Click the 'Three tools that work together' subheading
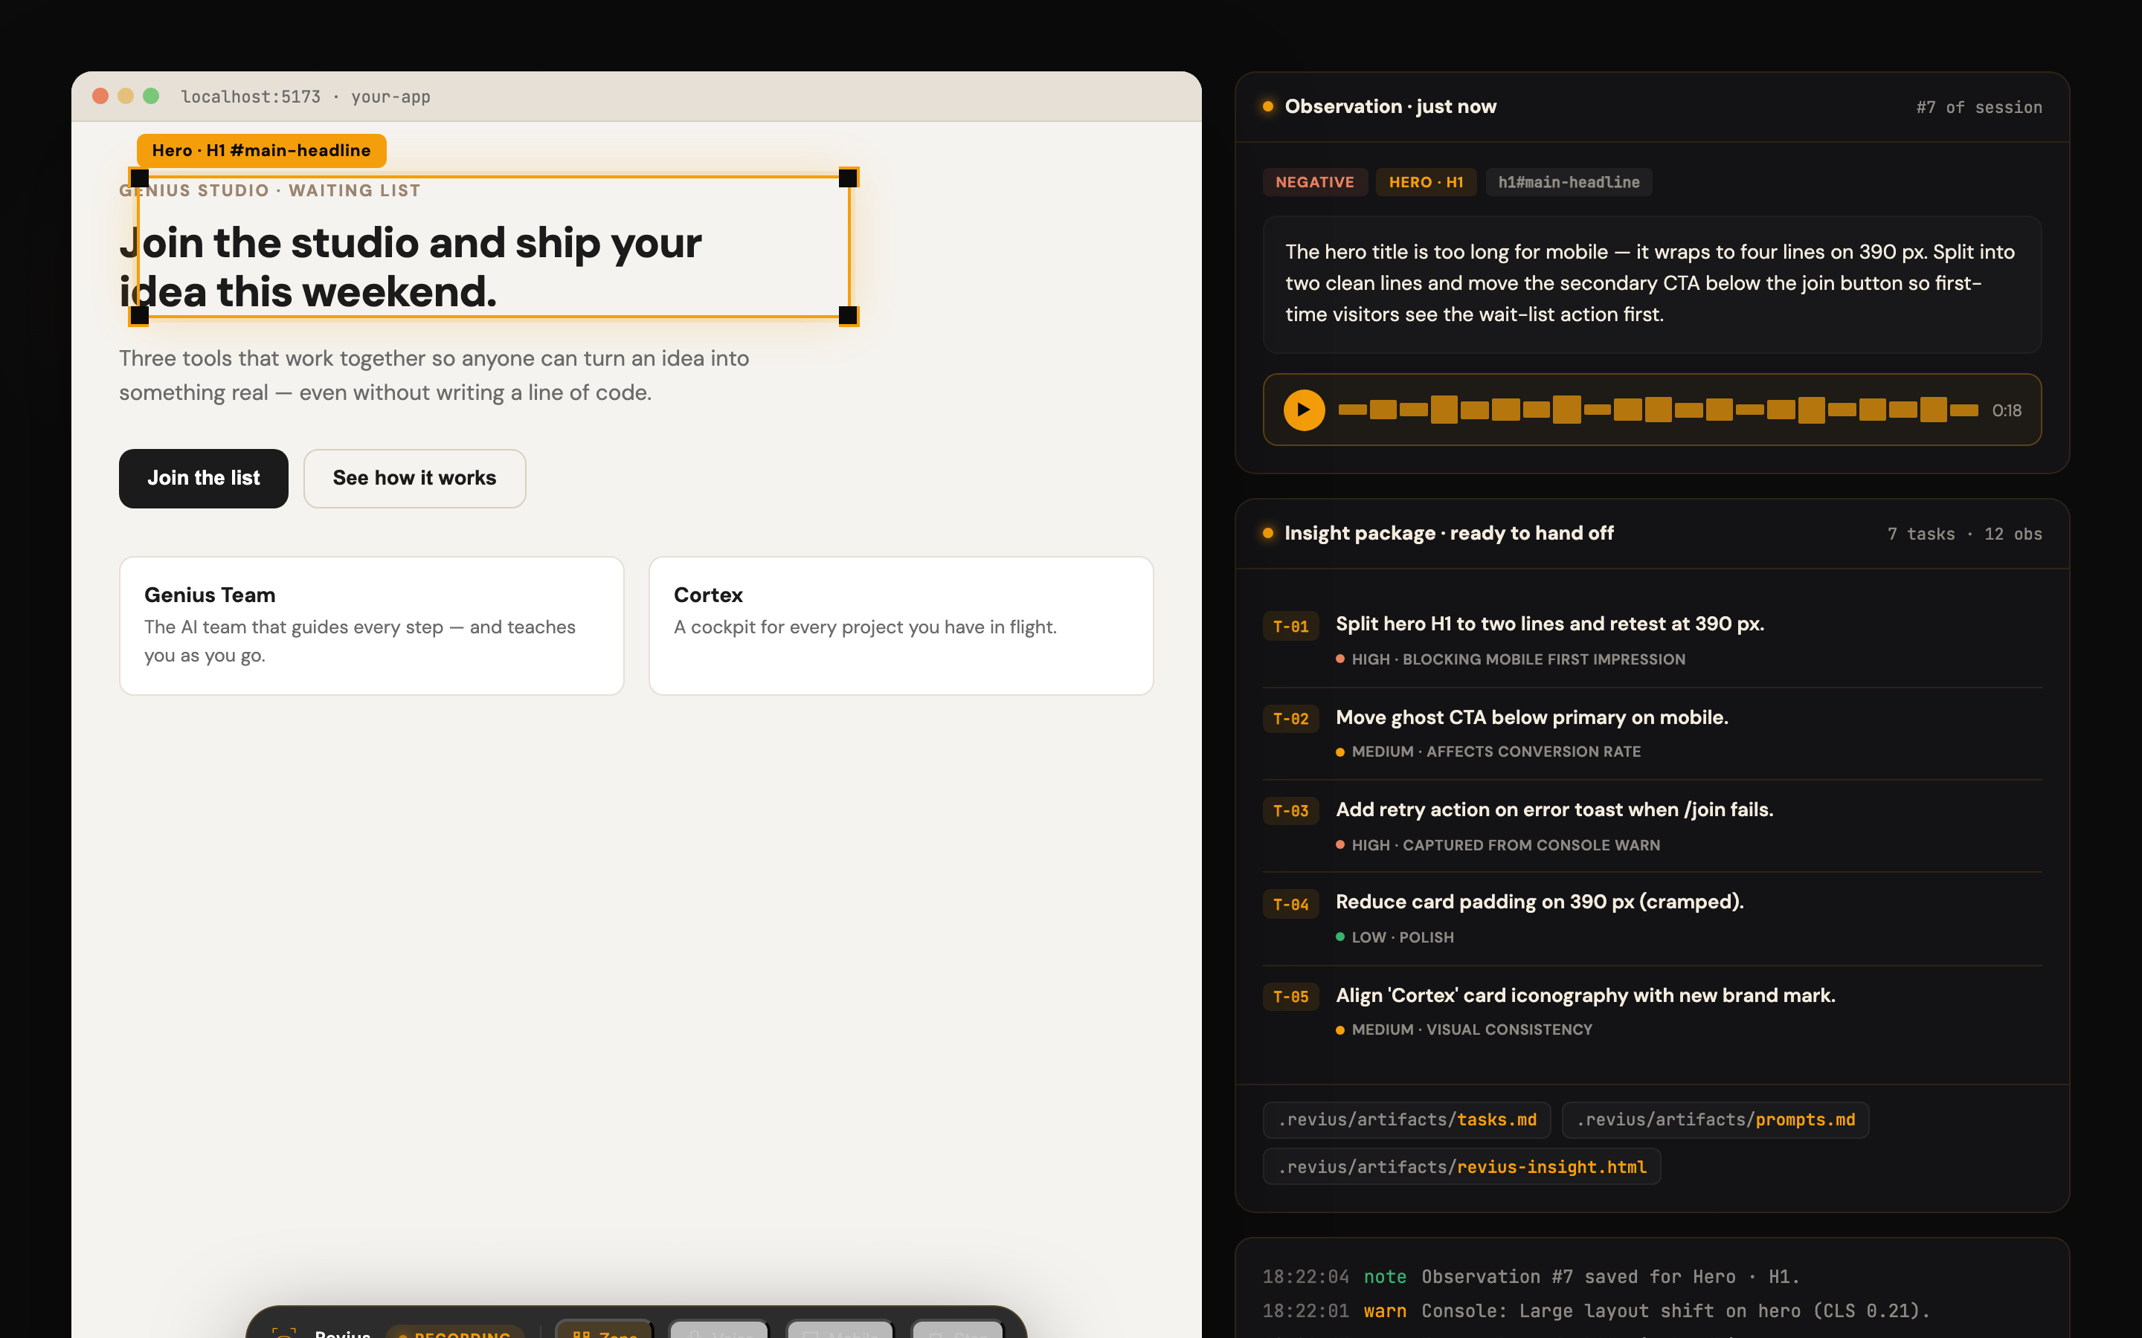This screenshot has width=2142, height=1338. click(434, 375)
